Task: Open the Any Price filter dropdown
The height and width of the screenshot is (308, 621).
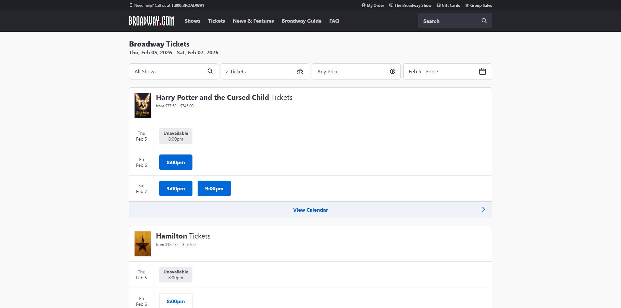Action: [x=351, y=71]
